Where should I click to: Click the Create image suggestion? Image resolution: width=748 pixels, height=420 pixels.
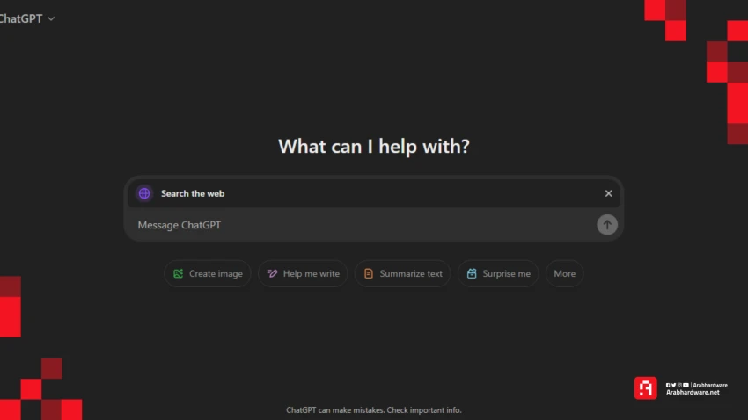(x=208, y=273)
